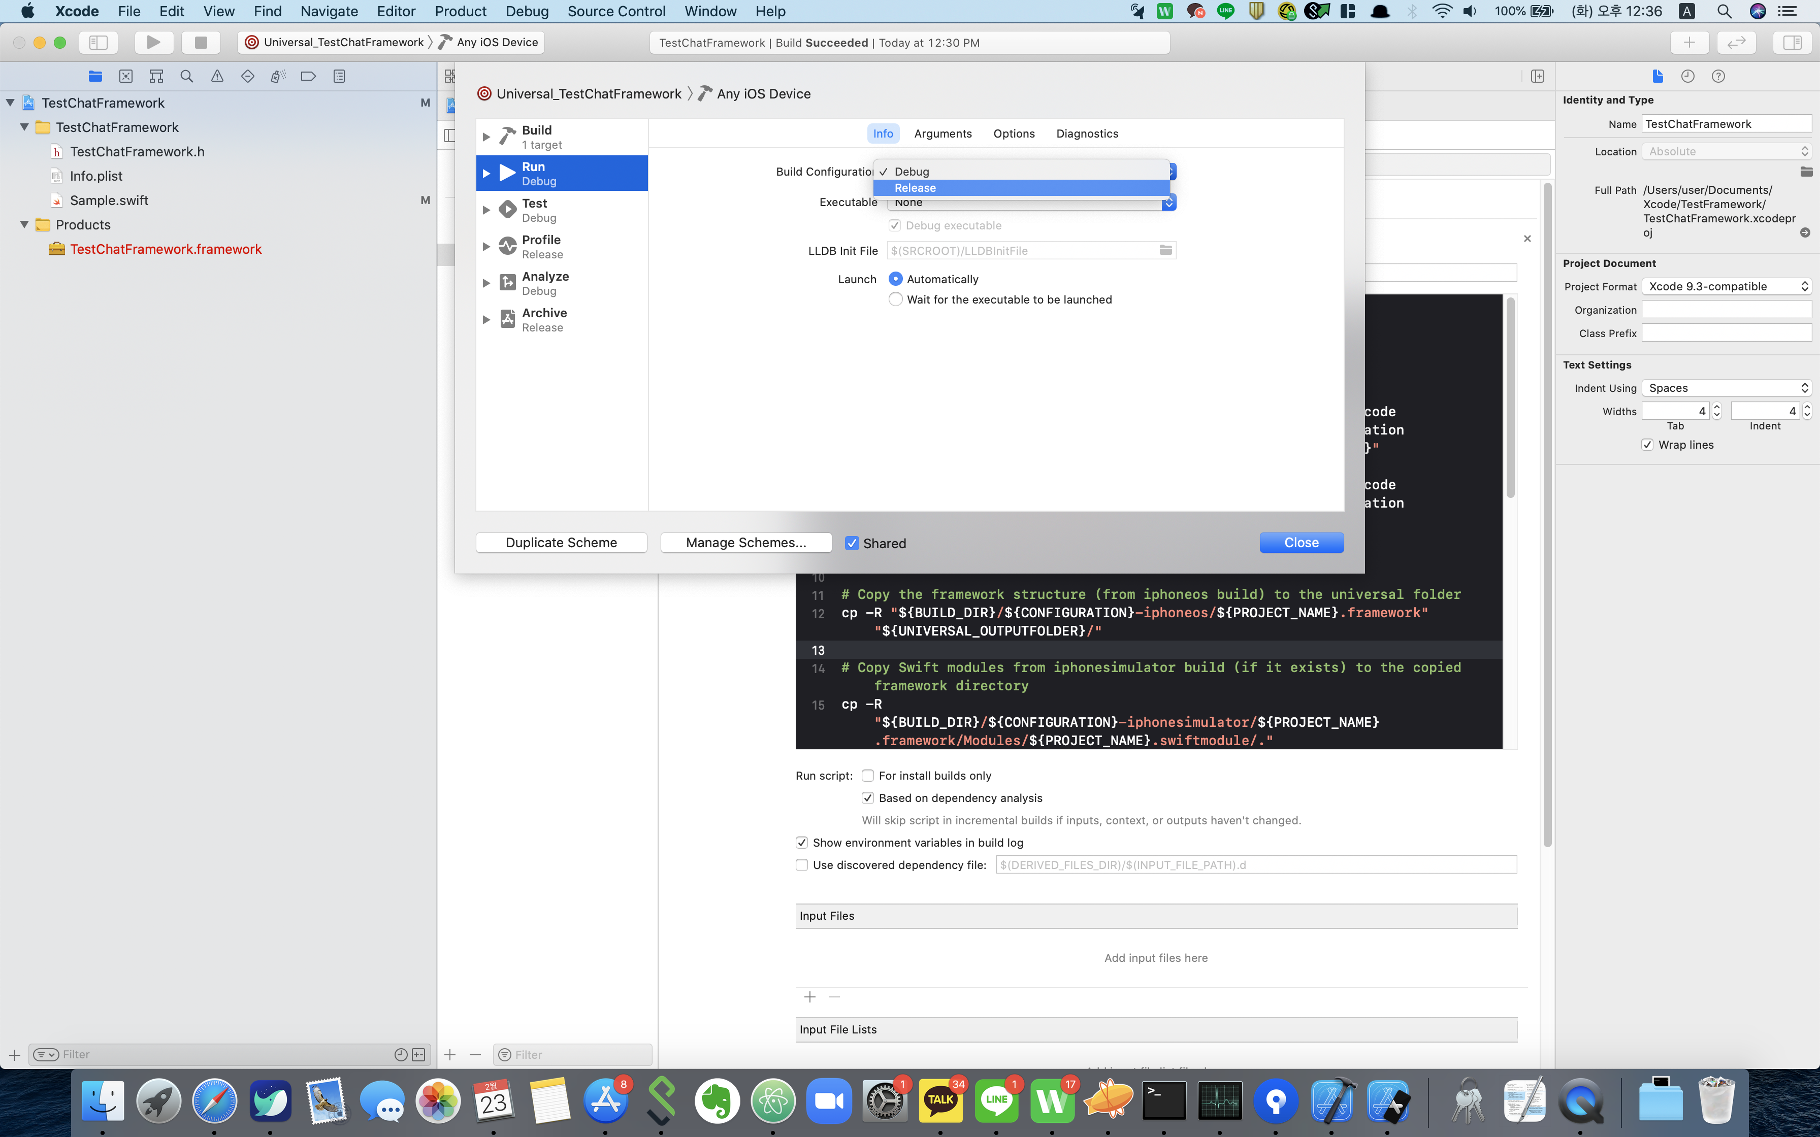
Task: Open the Issue navigator warning icon
Action: tap(217, 76)
